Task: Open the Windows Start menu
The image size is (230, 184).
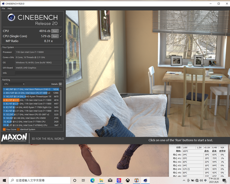Action: [4, 180]
